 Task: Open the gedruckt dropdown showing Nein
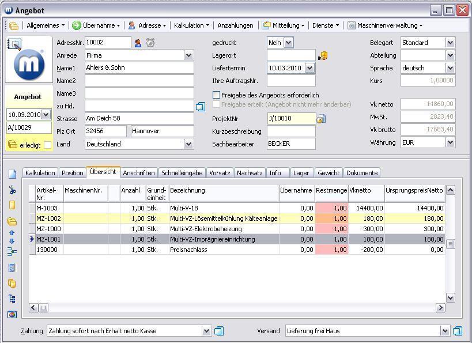288,43
